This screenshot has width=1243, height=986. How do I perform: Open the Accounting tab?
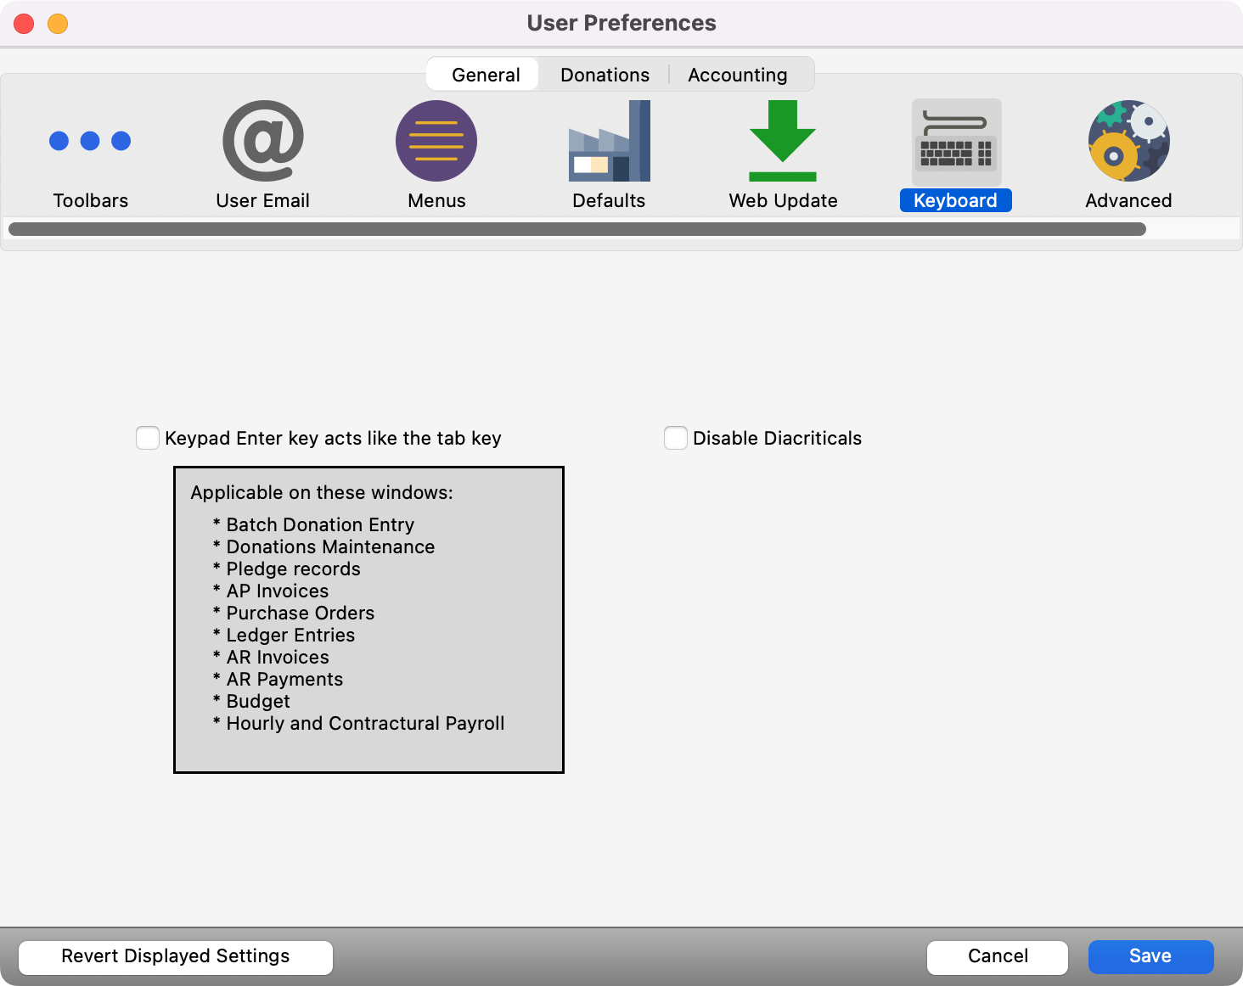pyautogui.click(x=737, y=75)
